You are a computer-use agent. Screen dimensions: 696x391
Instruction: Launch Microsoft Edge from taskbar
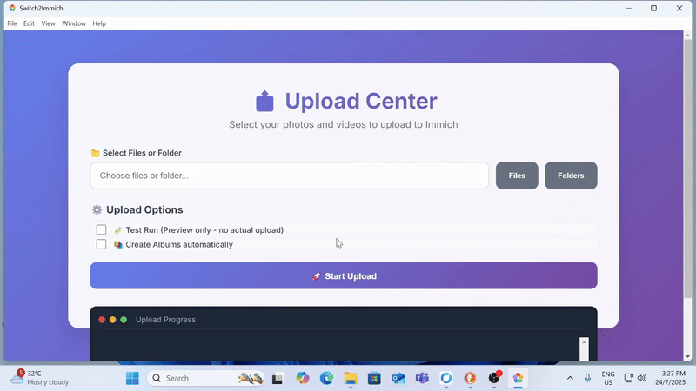click(x=327, y=378)
